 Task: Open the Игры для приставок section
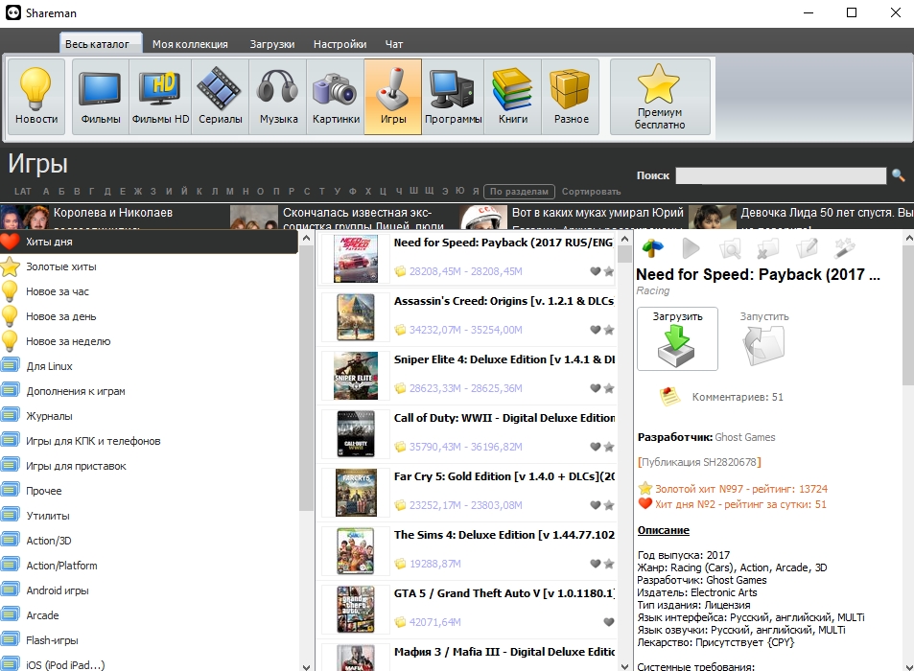point(149,466)
